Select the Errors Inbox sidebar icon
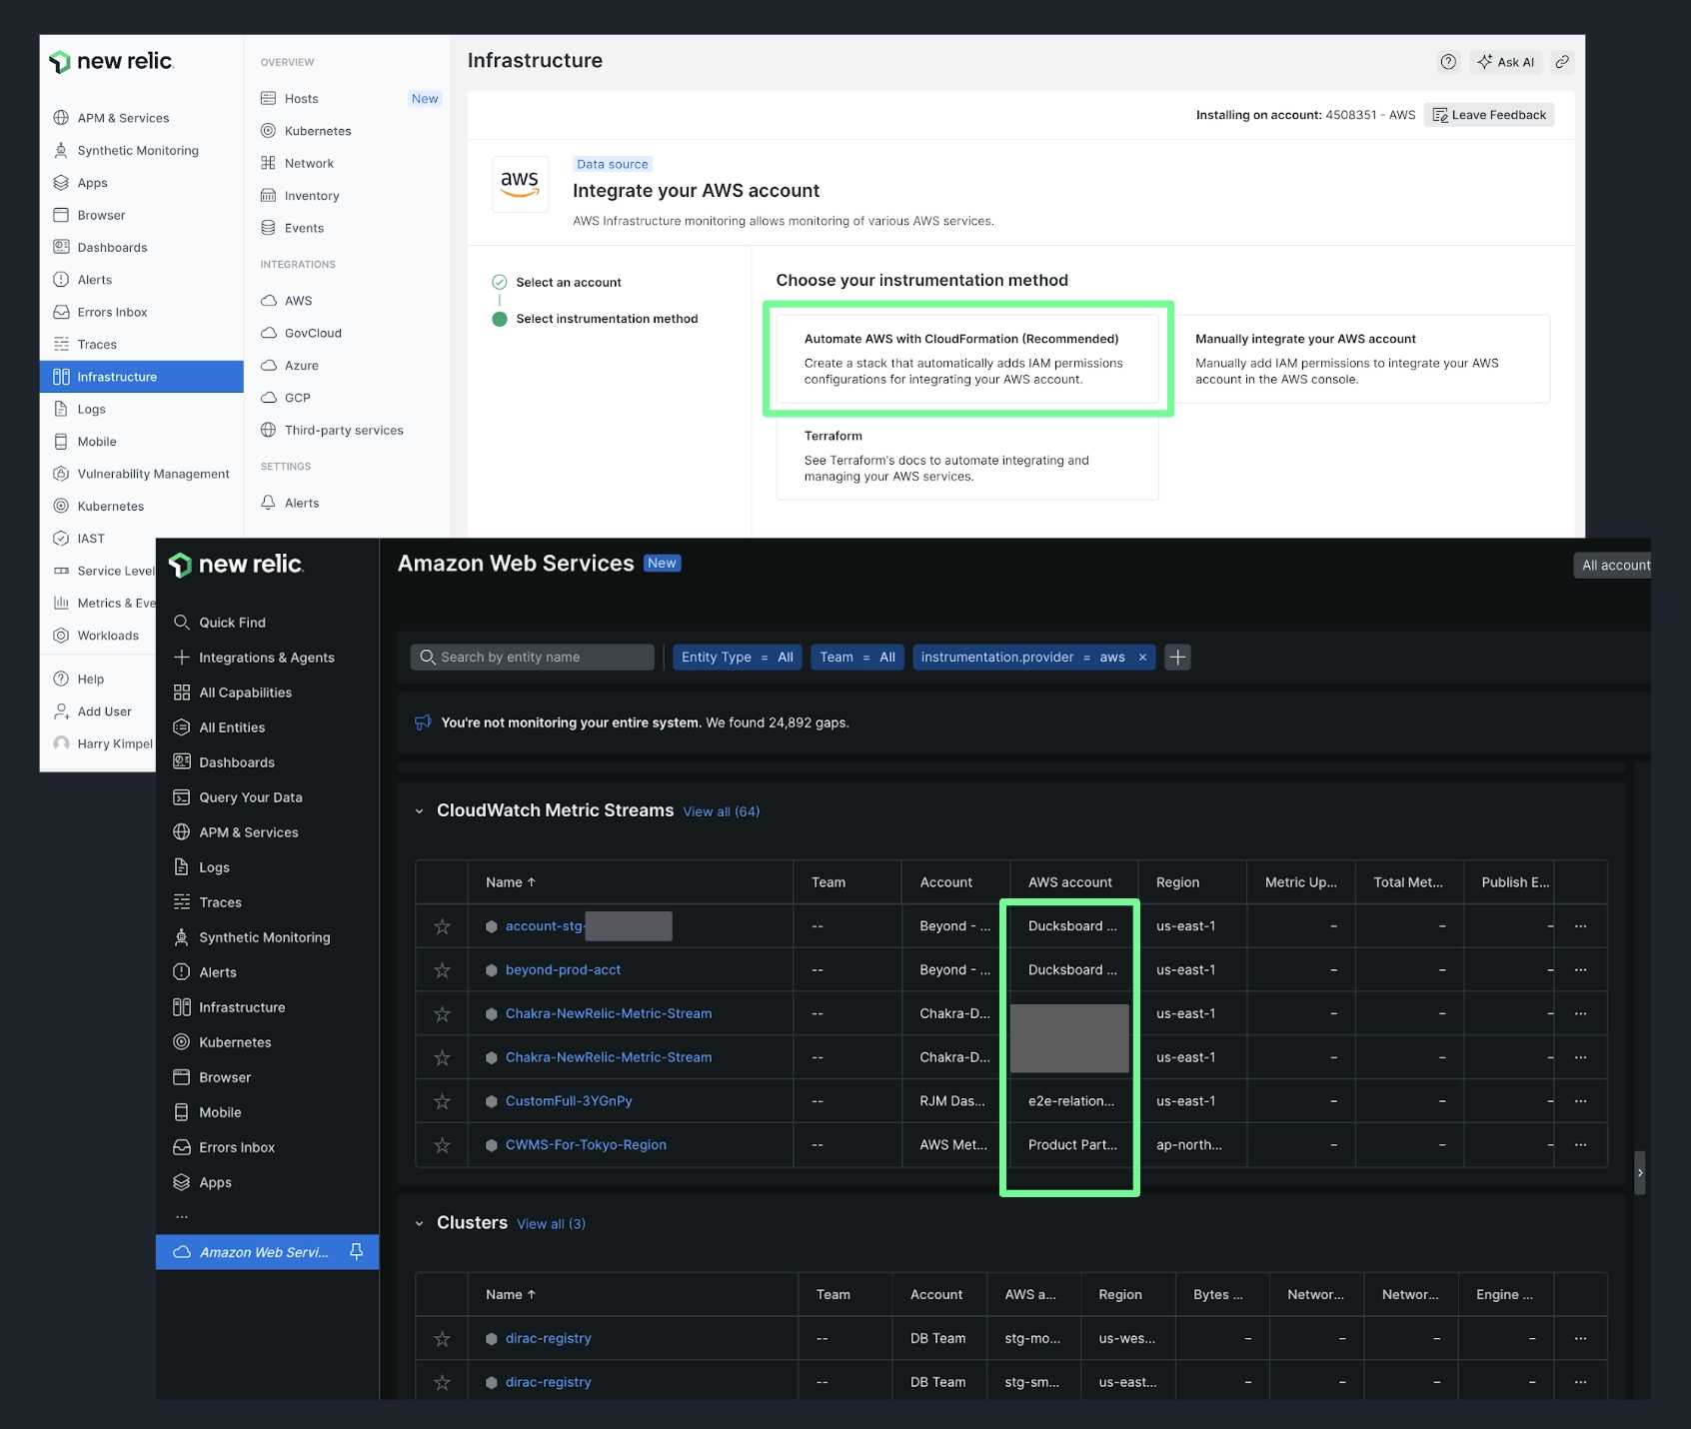1691x1429 pixels. (182, 1146)
